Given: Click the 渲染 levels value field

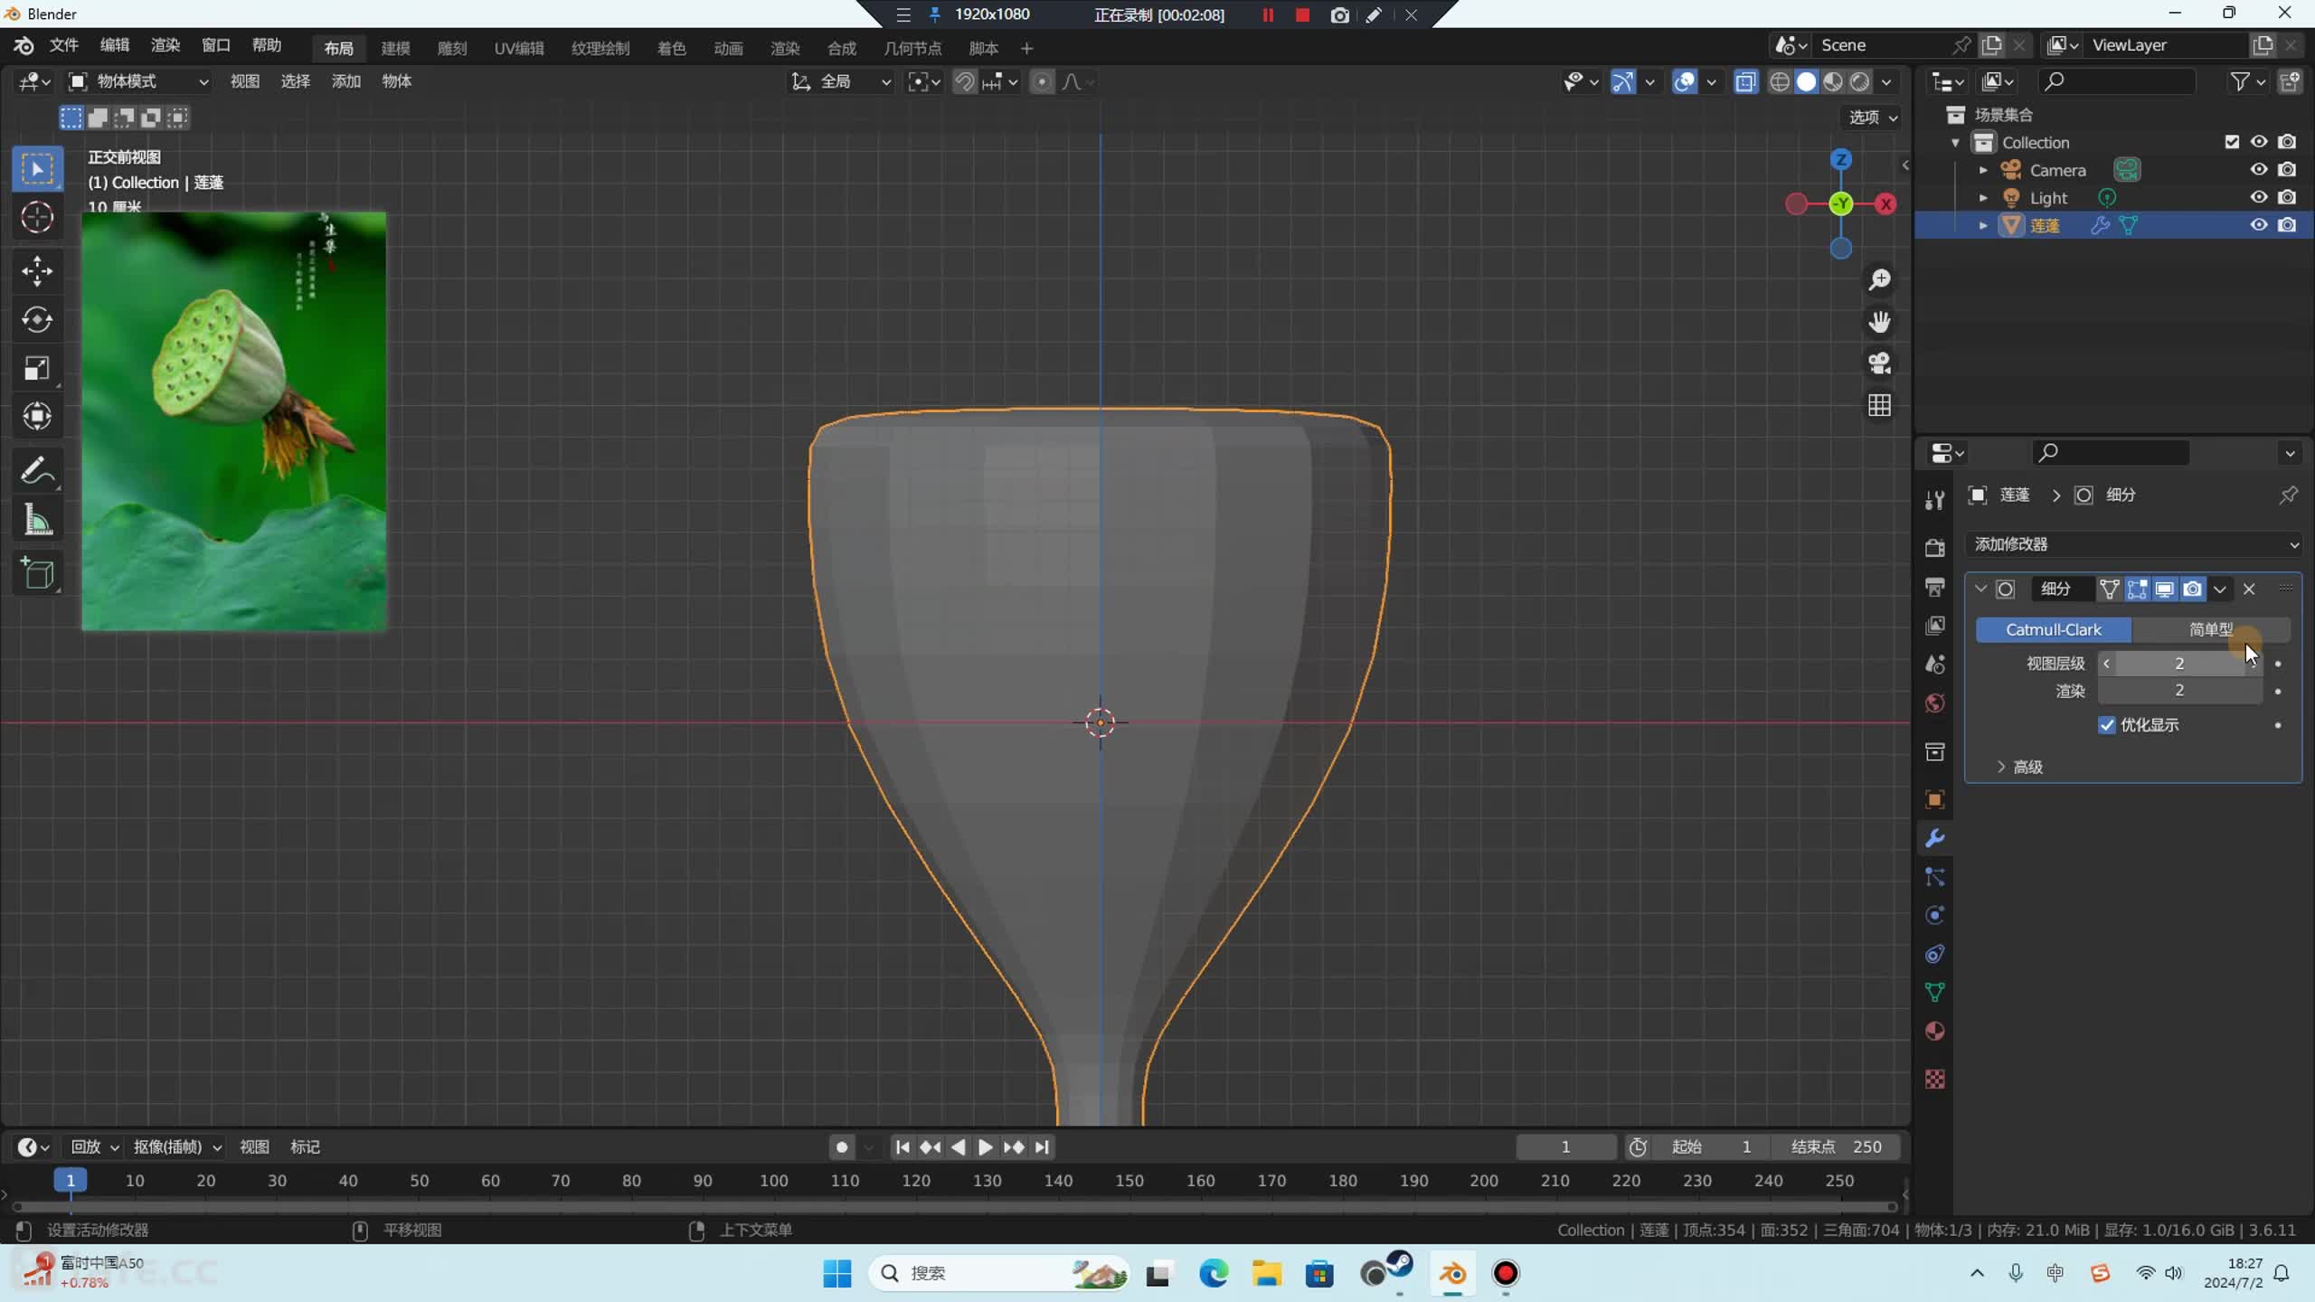Looking at the screenshot, I should tap(2179, 691).
